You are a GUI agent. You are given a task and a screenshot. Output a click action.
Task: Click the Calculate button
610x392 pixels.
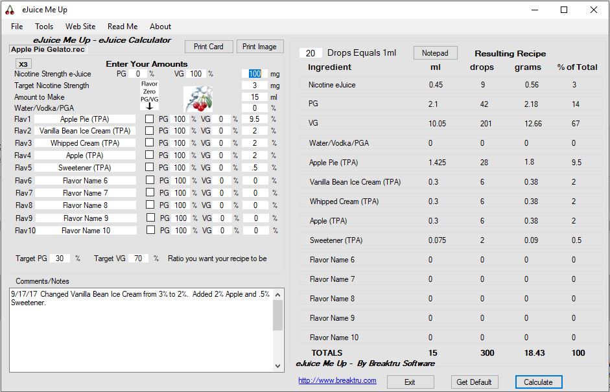point(539,382)
